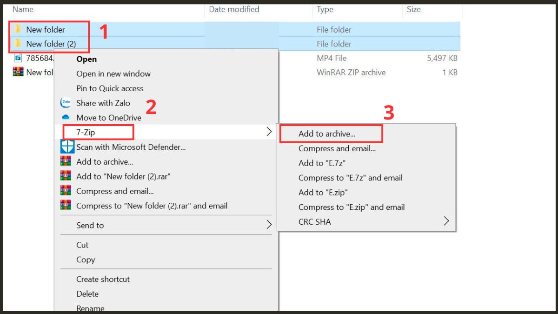Click the "WinRAR ZIP archive" type cell
Image resolution: width=558 pixels, height=314 pixels.
[x=351, y=72]
